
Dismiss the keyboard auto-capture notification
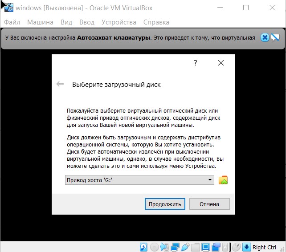point(265,38)
